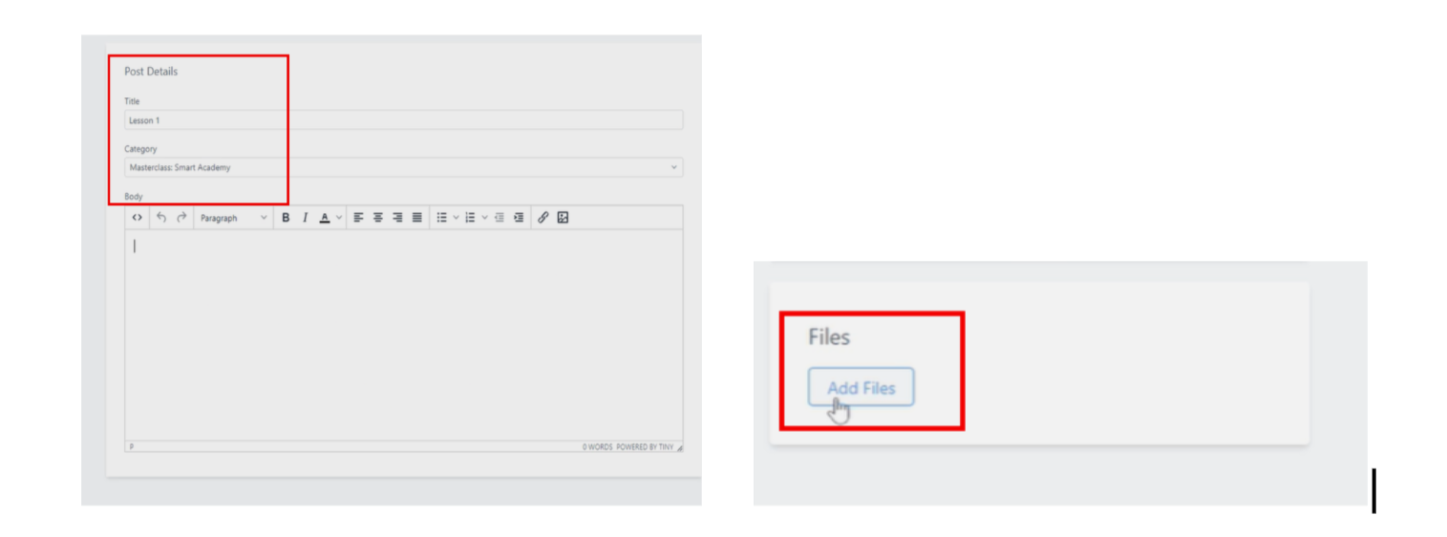This screenshot has height=537, width=1447.
Task: Focus the Title field containing Lesson 1
Action: pyautogui.click(x=404, y=120)
